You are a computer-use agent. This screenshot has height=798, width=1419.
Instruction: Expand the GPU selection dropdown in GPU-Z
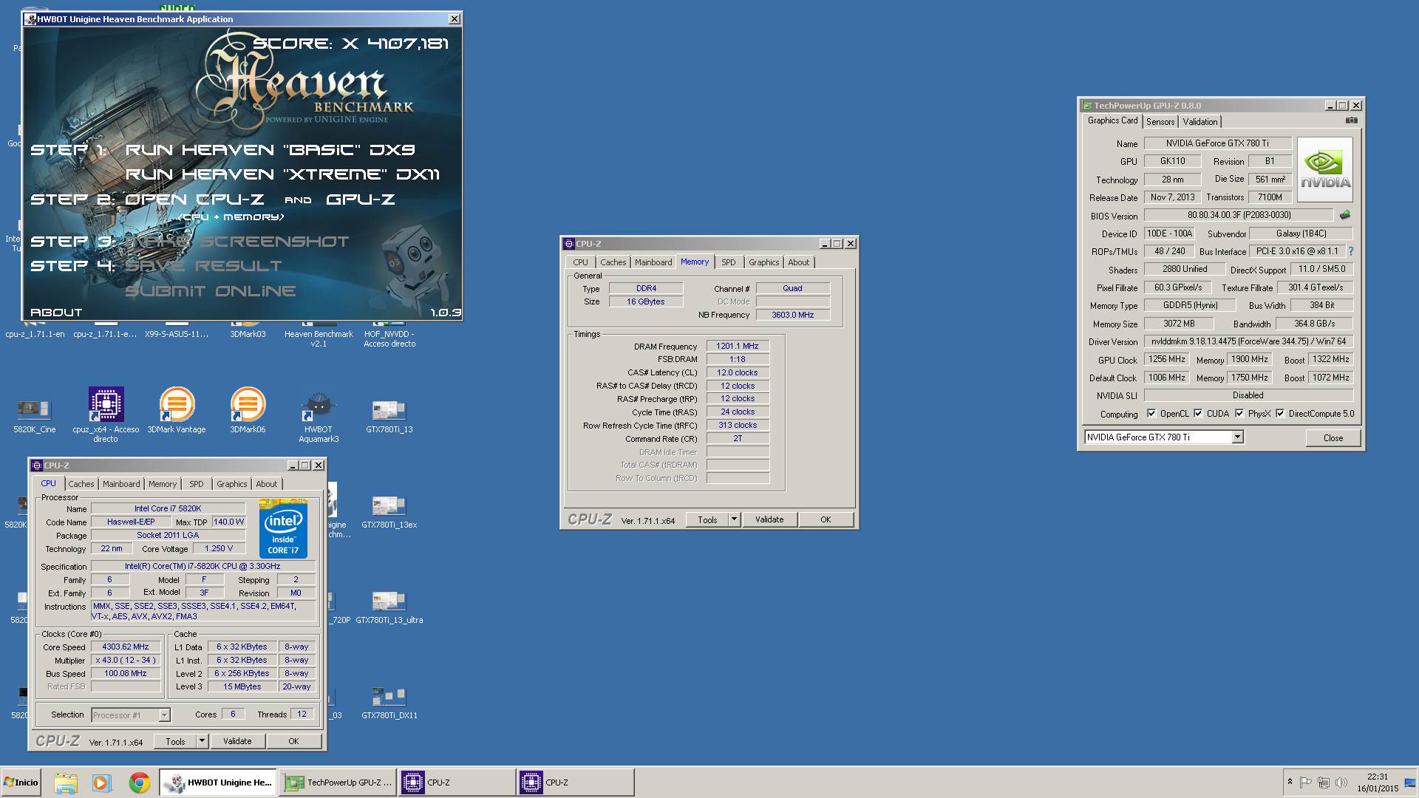click(x=1237, y=437)
